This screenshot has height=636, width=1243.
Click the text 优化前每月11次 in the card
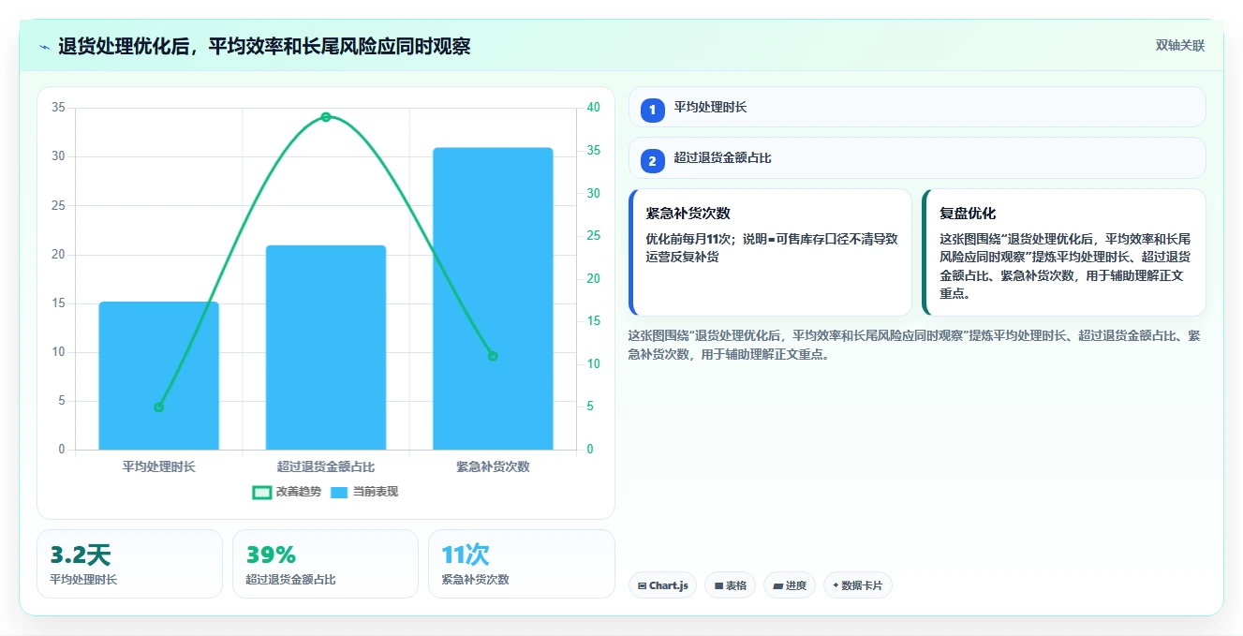(x=690, y=239)
